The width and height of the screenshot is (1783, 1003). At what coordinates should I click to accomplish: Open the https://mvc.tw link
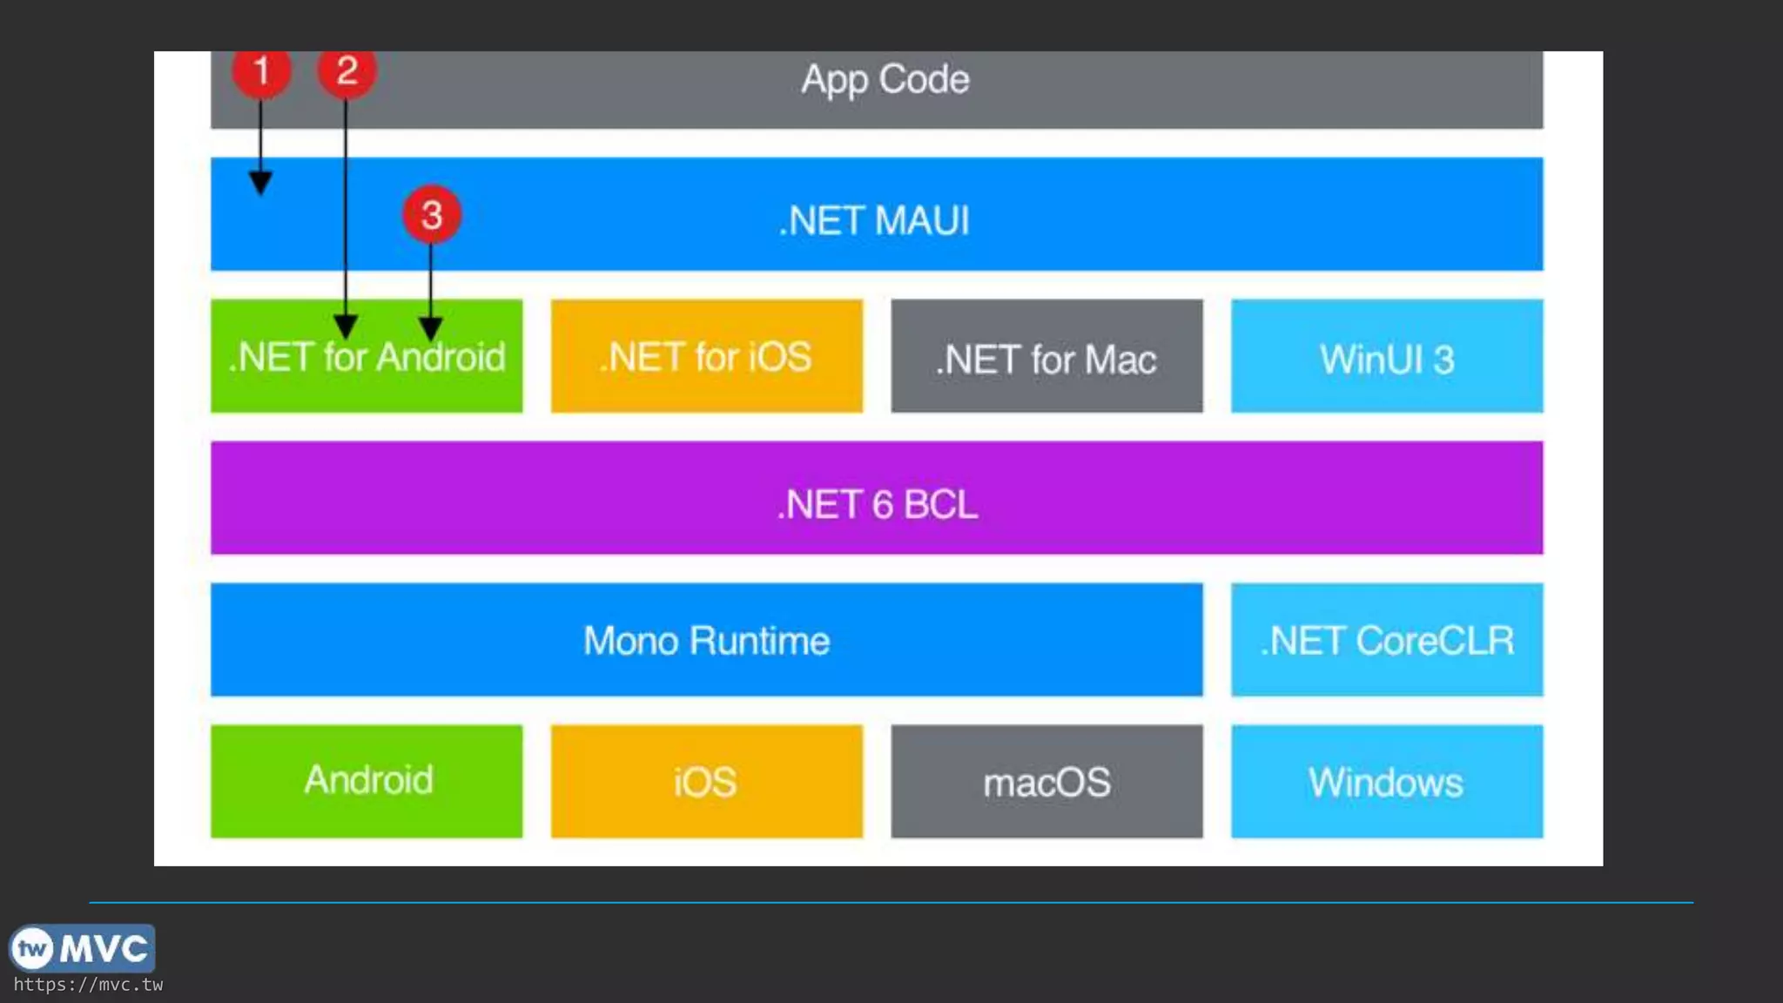point(88,985)
